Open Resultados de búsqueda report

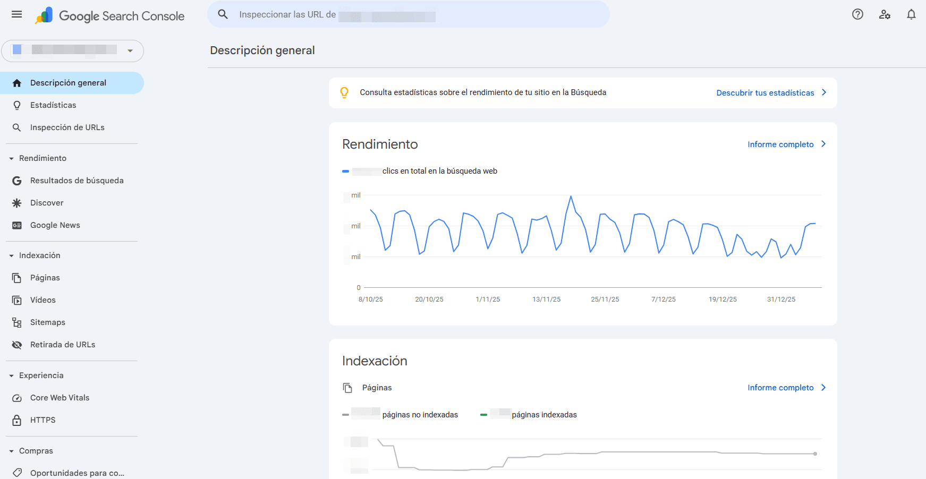[x=77, y=181]
